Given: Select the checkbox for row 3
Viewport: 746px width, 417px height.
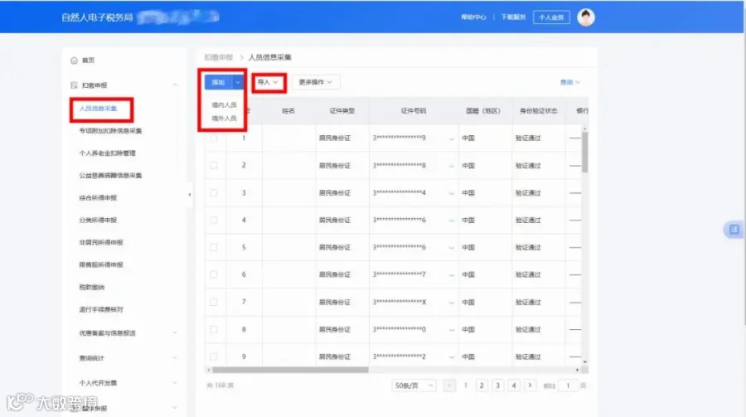Looking at the screenshot, I should click(214, 193).
